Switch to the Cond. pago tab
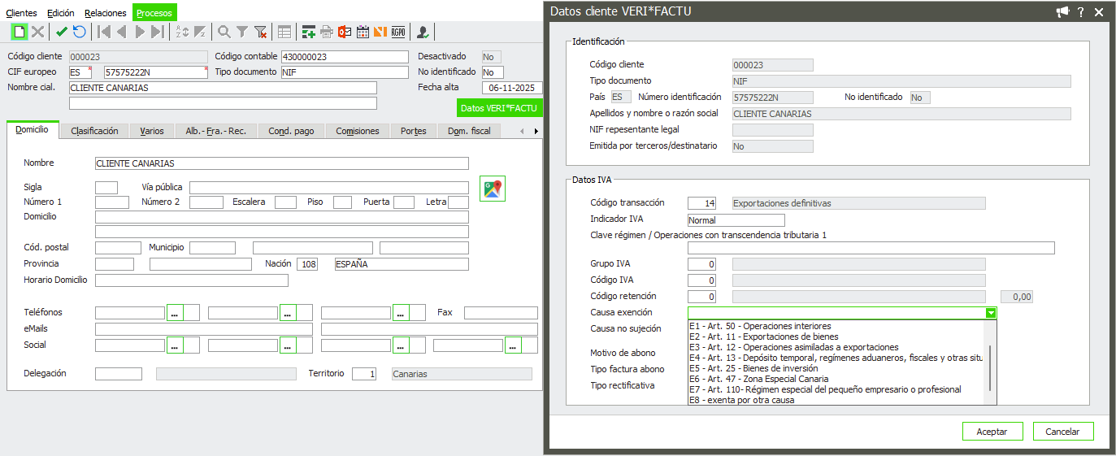Image resolution: width=1116 pixels, height=456 pixels. 291,131
